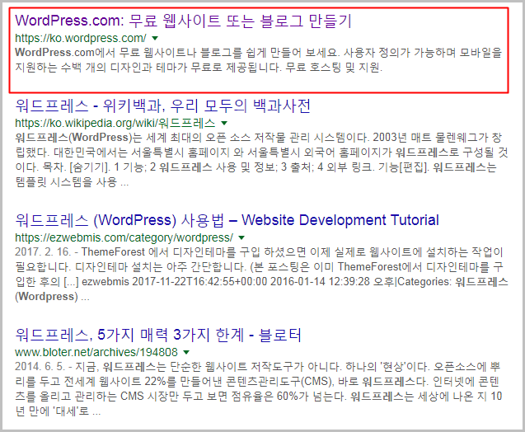The image size is (525, 432).
Task: Expand dropdown arrow next to ko.wordpress.com URL
Action: pyautogui.click(x=155, y=38)
